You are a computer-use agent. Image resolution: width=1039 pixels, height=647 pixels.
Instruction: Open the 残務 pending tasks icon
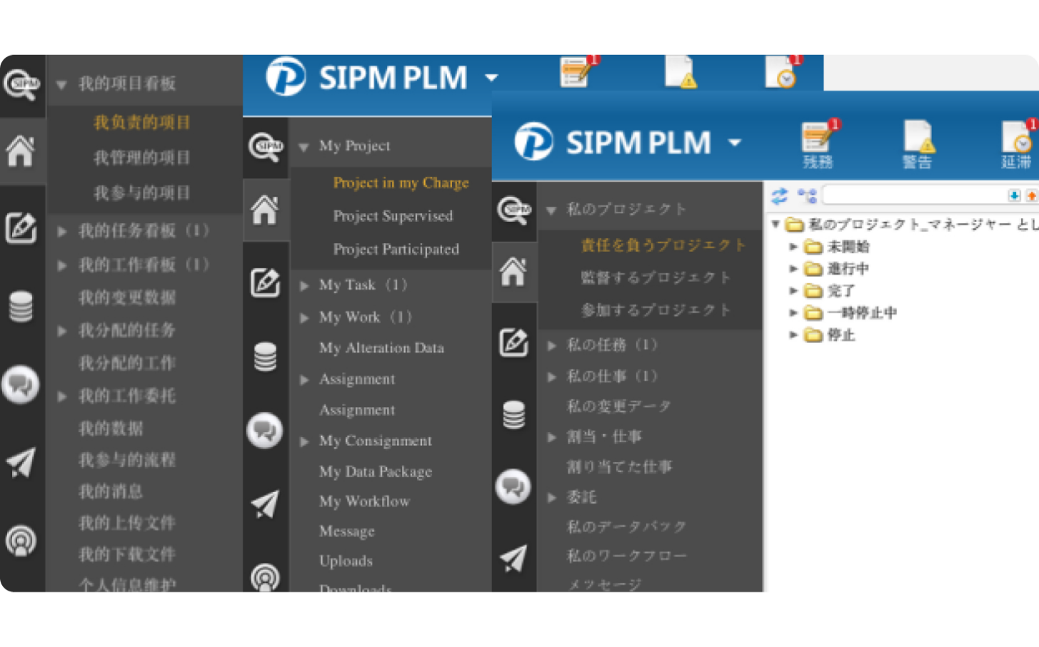[818, 145]
